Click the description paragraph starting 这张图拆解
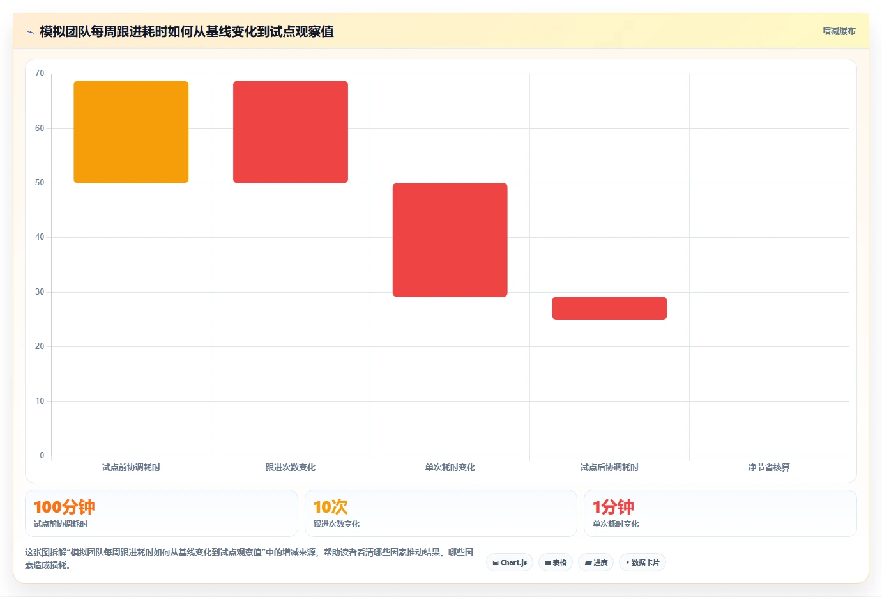The image size is (882, 597). (249, 559)
